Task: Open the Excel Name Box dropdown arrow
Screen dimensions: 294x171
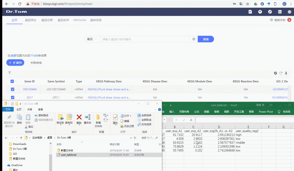Action: click(165, 120)
